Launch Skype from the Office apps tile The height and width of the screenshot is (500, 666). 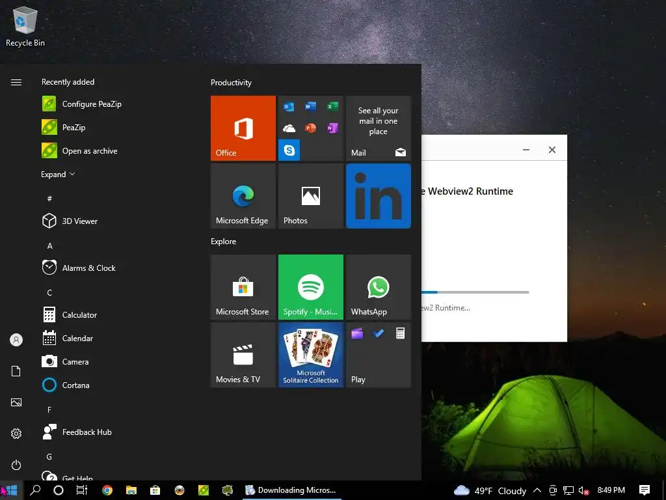289,150
